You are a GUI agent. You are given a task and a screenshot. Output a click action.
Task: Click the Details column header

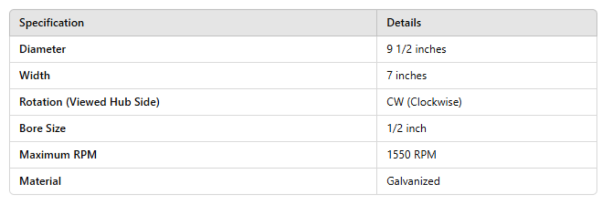point(404,23)
